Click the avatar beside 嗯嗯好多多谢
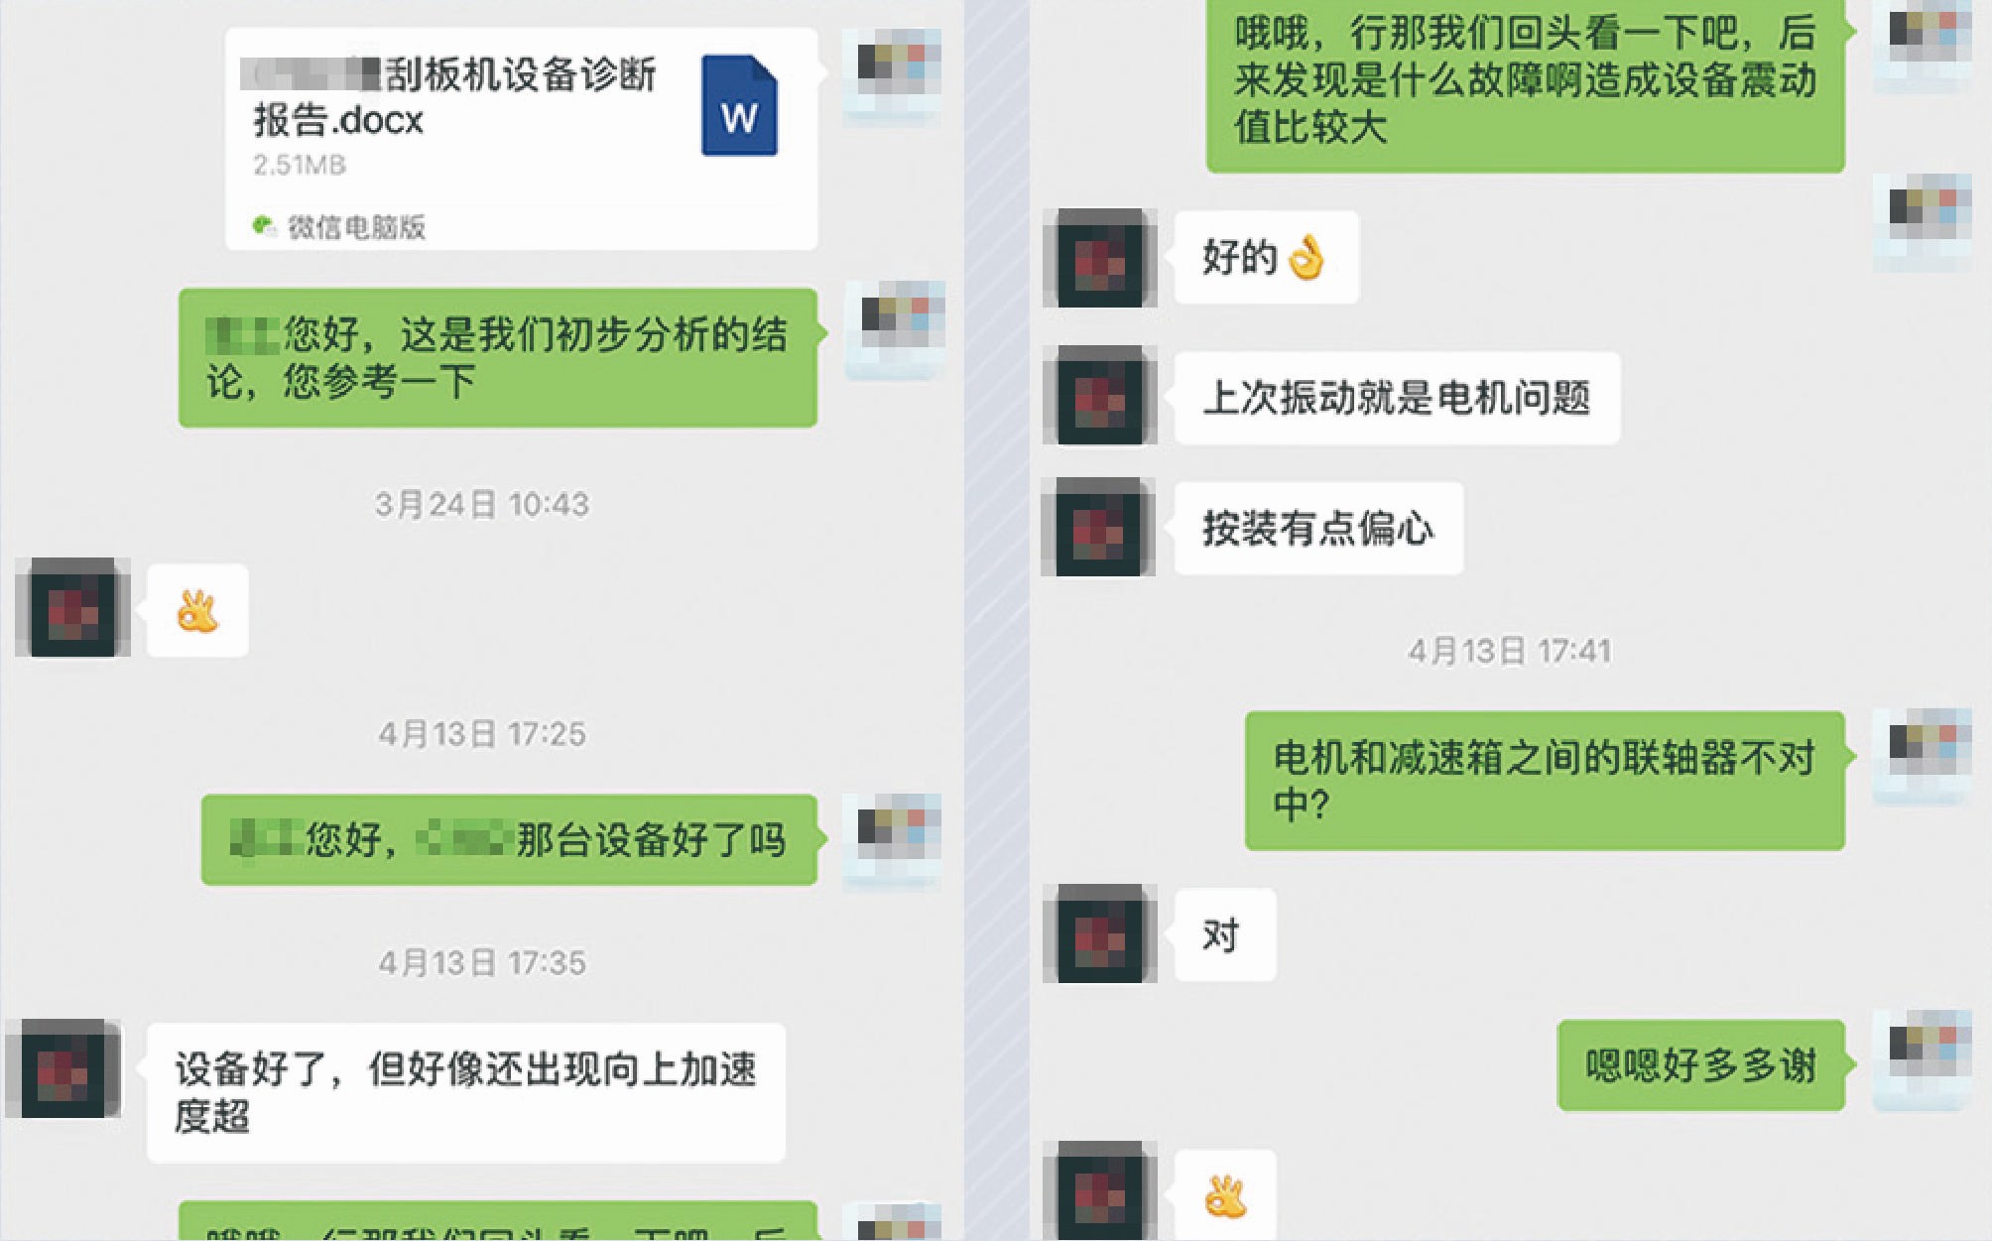Viewport: 1992px width, 1241px height. (x=1923, y=1060)
